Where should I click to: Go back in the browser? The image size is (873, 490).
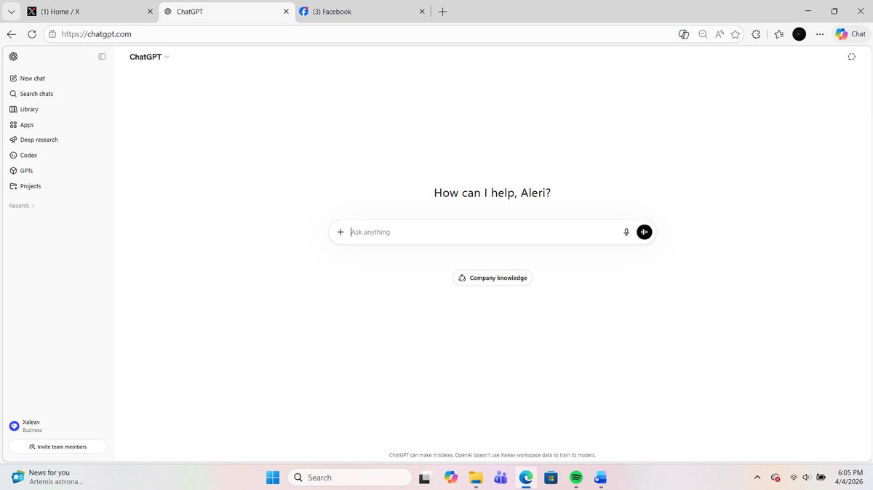click(x=11, y=34)
